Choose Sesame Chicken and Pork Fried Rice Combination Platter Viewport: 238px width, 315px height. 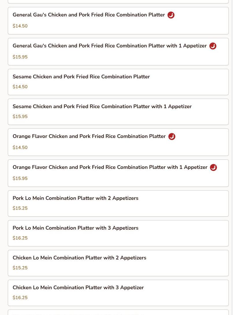pyautogui.click(x=81, y=77)
